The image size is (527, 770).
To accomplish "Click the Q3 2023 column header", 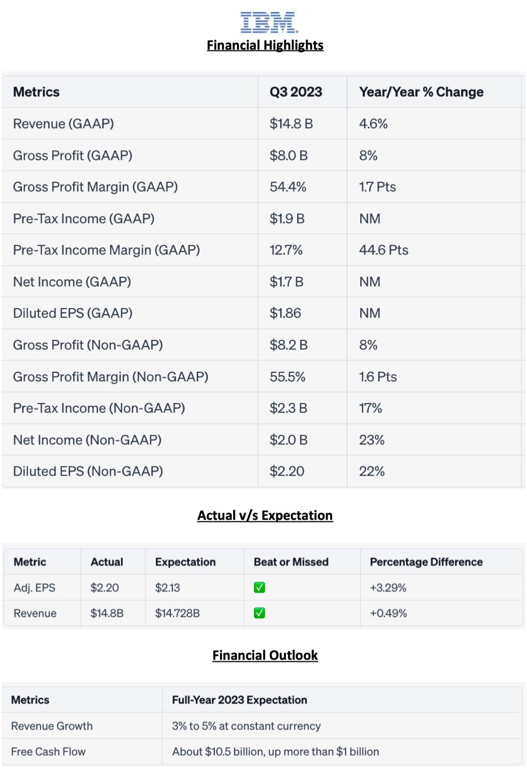I will tap(296, 92).
